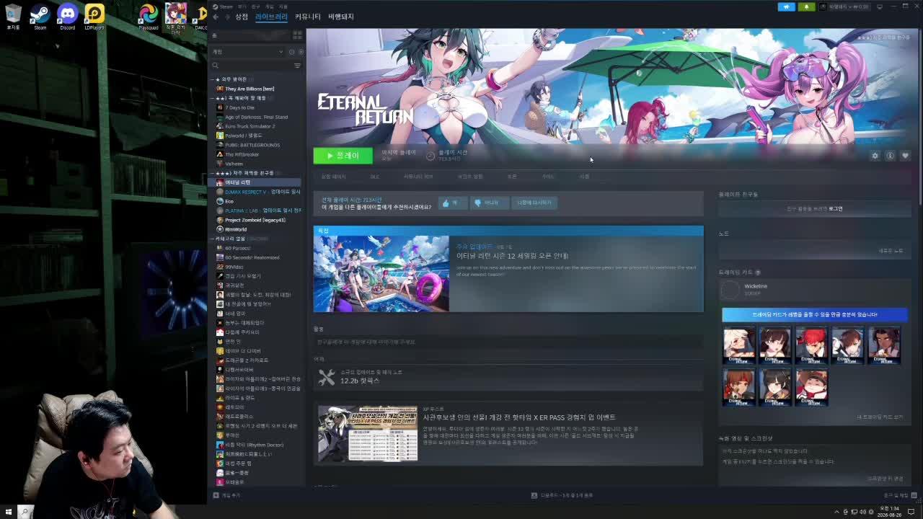The width and height of the screenshot is (923, 519).
Task: Collapse the favorites category starting with one star
Action: pyautogui.click(x=213, y=79)
